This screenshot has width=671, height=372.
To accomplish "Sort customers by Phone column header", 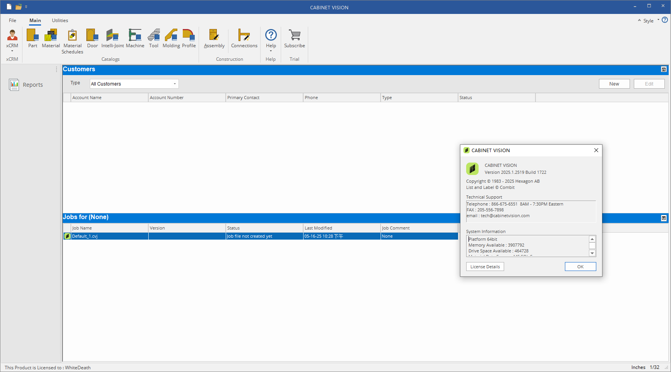I will point(342,98).
